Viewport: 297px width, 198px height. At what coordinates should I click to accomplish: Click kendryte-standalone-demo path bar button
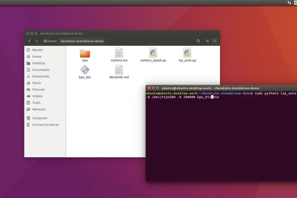[x=82, y=41]
